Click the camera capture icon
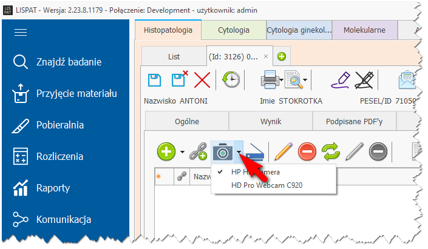Screen dimensions: 428x249 (x=223, y=152)
